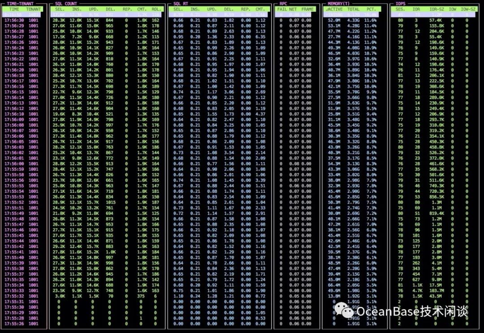Select the 17:55:26 timestamp

[x=14, y=324]
